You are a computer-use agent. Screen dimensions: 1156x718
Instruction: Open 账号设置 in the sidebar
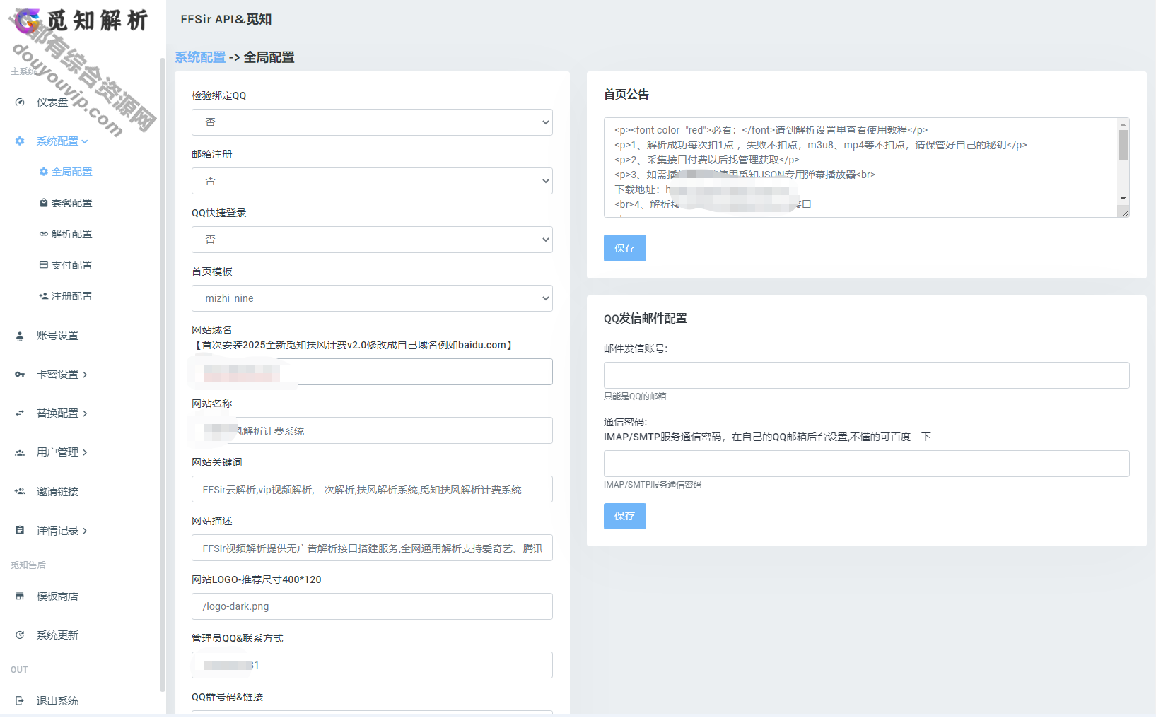(57, 336)
